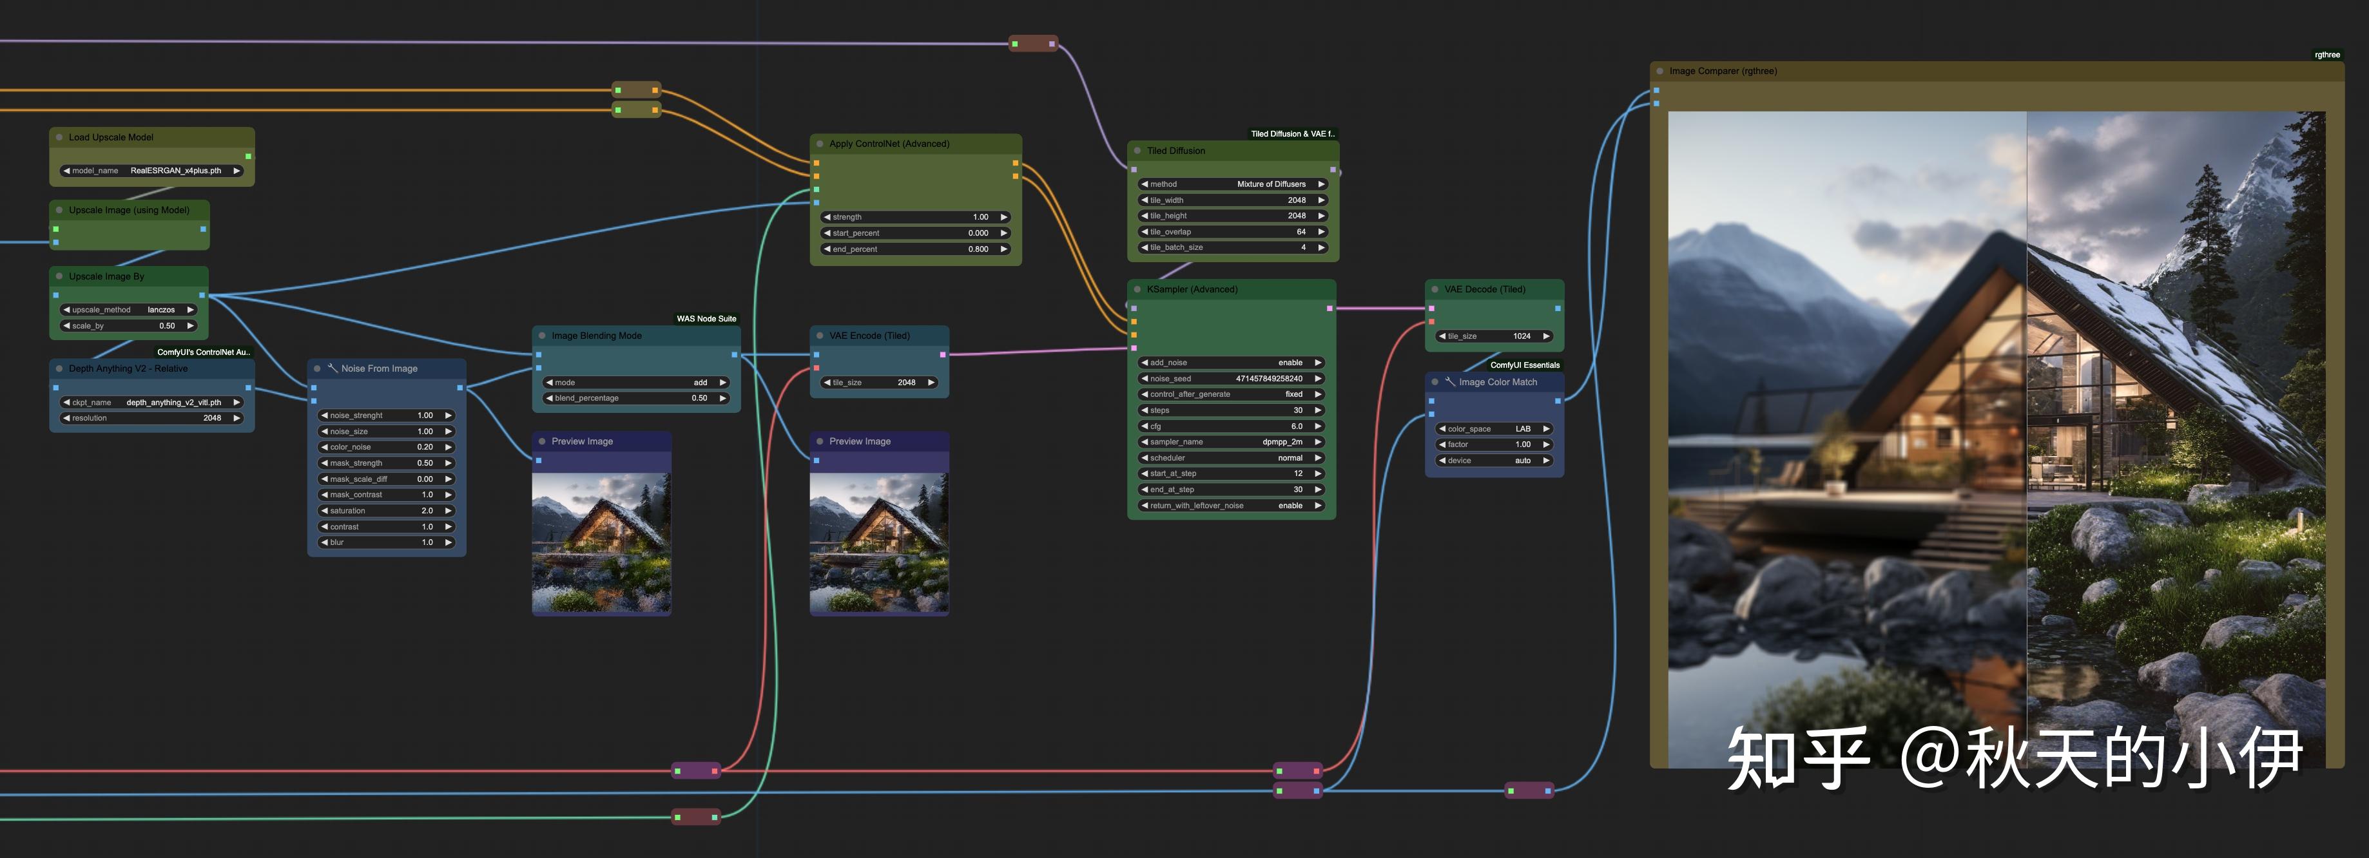Image resolution: width=2369 pixels, height=858 pixels.
Task: Click the Preview Image thumbnail below VAE Encode
Action: click(x=878, y=542)
